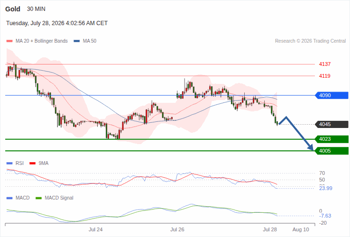Click the Jul 28 date axis label

click(270, 229)
